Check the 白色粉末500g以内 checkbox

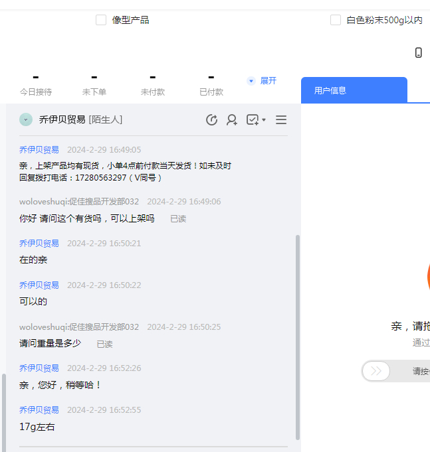pyautogui.click(x=336, y=20)
